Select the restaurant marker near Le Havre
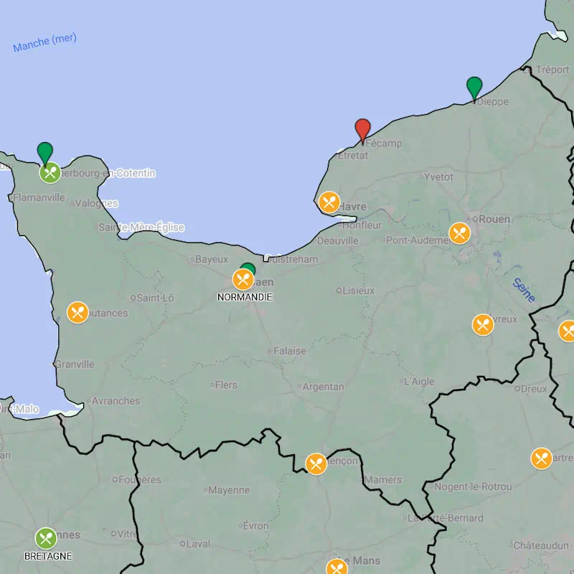This screenshot has height=574, width=574. pyautogui.click(x=329, y=202)
